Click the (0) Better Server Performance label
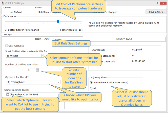Viewport: 168px width, 113px height. click(x=21, y=30)
